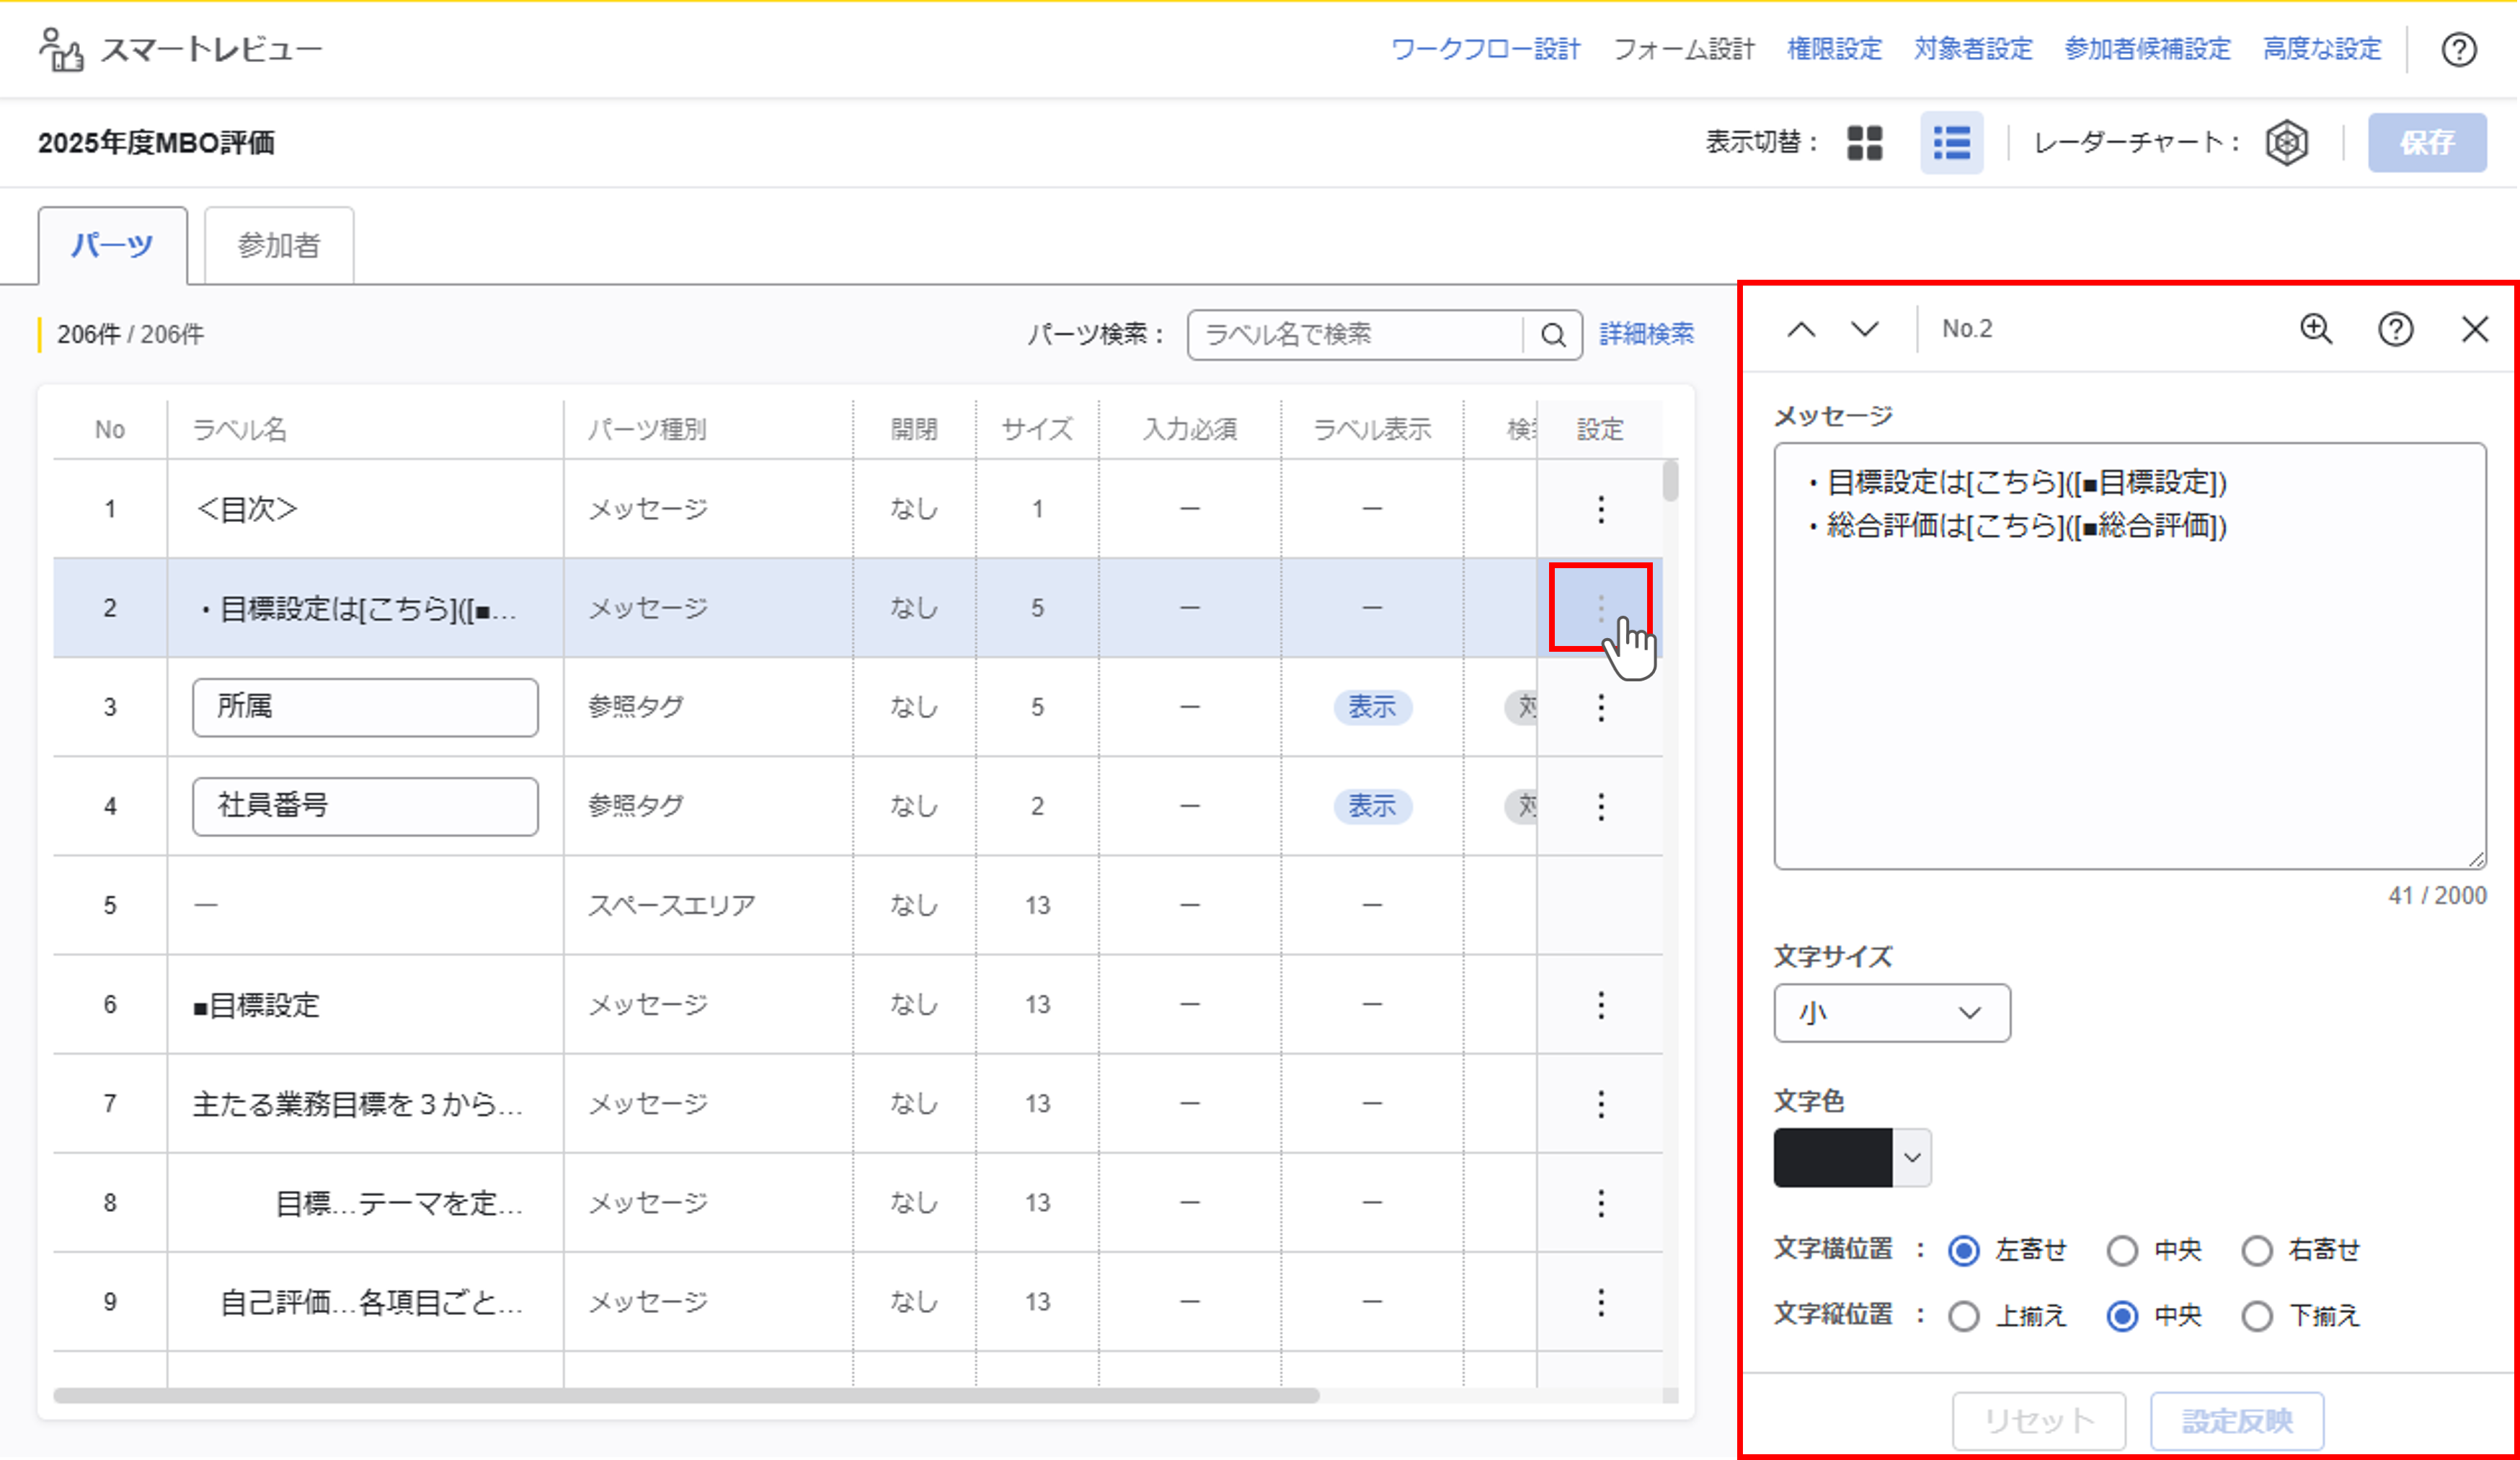Close the No.2 settings panel
This screenshot has height=1460, width=2520.
pyautogui.click(x=2474, y=329)
